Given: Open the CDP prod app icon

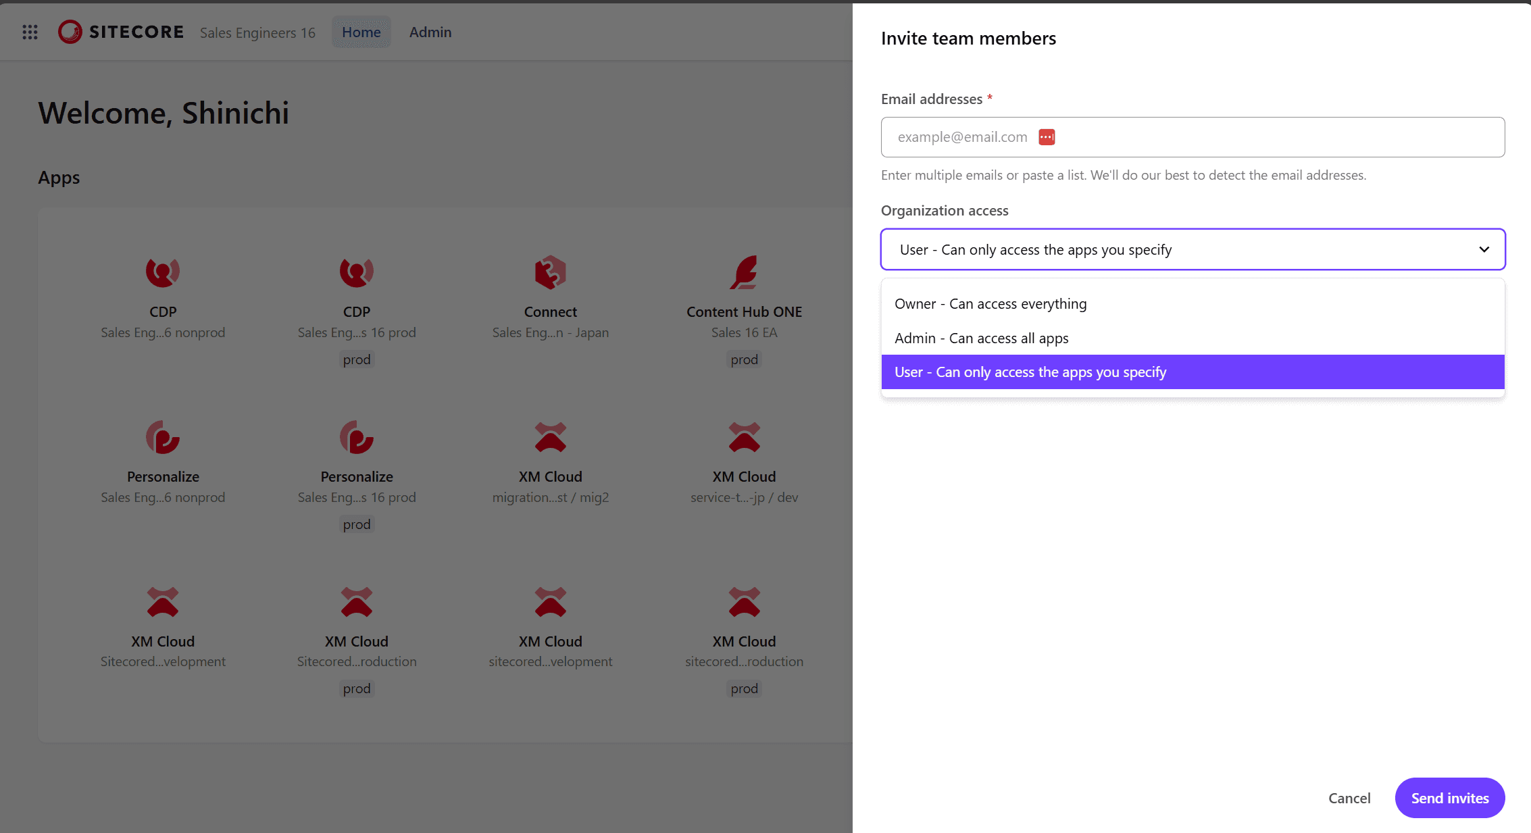Looking at the screenshot, I should point(356,272).
